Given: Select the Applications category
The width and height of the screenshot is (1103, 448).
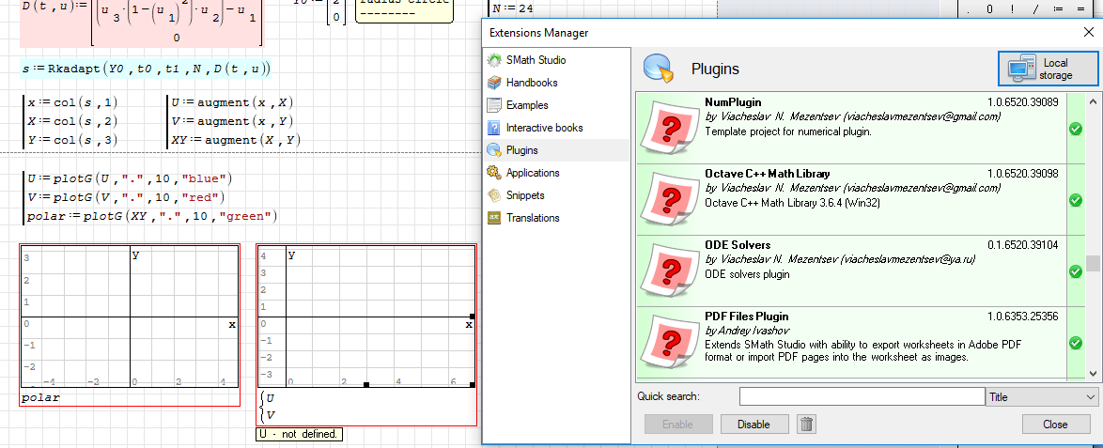Looking at the screenshot, I should pos(533,173).
